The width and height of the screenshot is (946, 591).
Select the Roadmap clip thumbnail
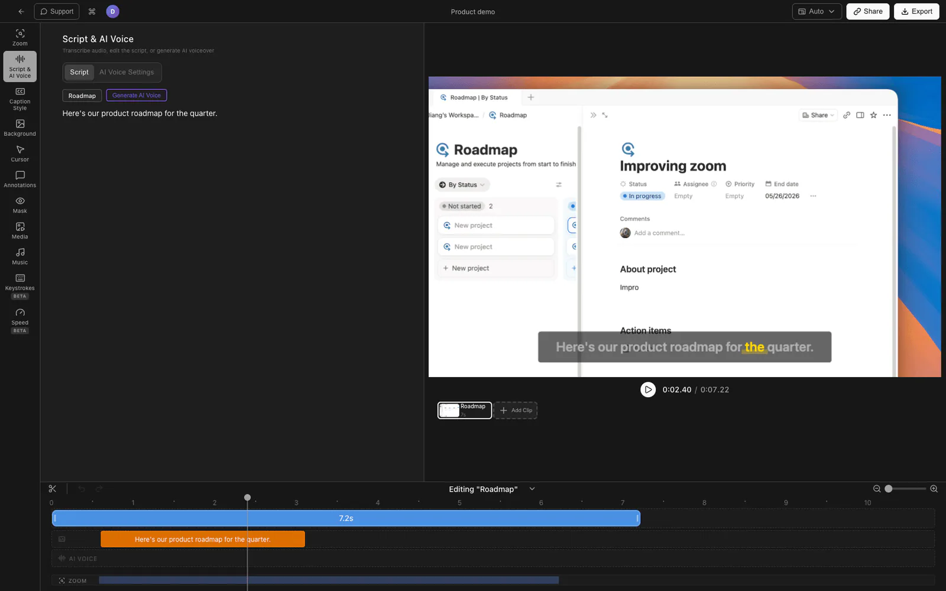tap(465, 410)
